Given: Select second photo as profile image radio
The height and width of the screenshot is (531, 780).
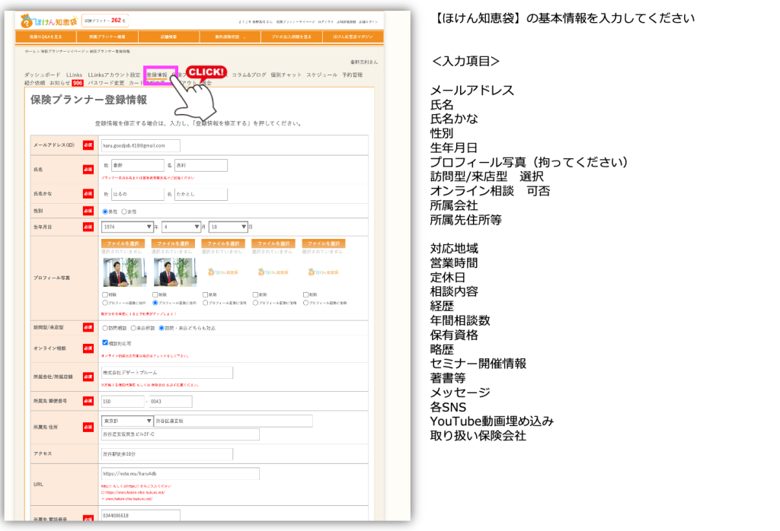Looking at the screenshot, I should click(155, 303).
